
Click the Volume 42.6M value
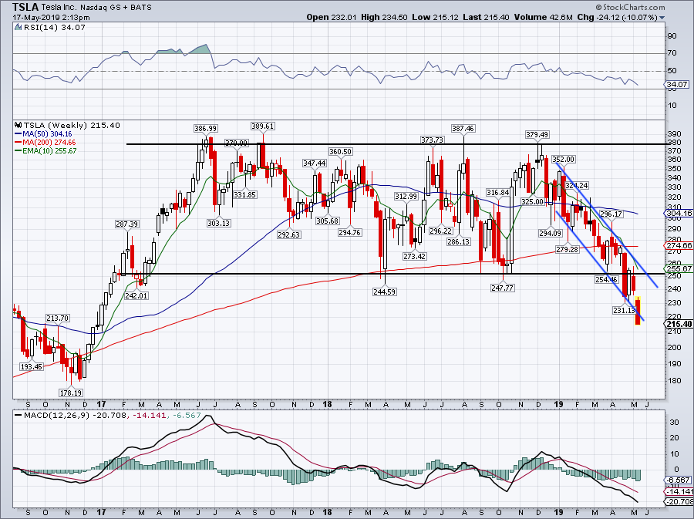point(544,17)
